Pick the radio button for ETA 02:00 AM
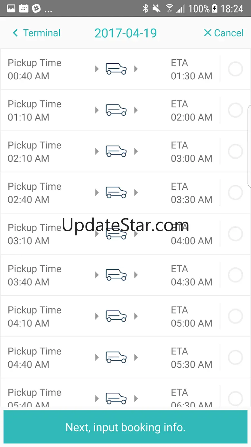Image resolution: width=251 pixels, height=447 pixels. coord(235,110)
